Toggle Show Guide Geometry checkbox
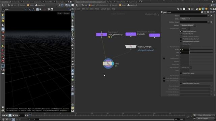Viewport: 216px width, 121px height. tap(181, 31)
